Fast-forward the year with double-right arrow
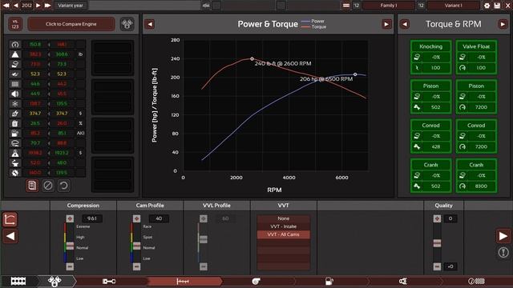This screenshot has height=288, width=513. click(48, 6)
